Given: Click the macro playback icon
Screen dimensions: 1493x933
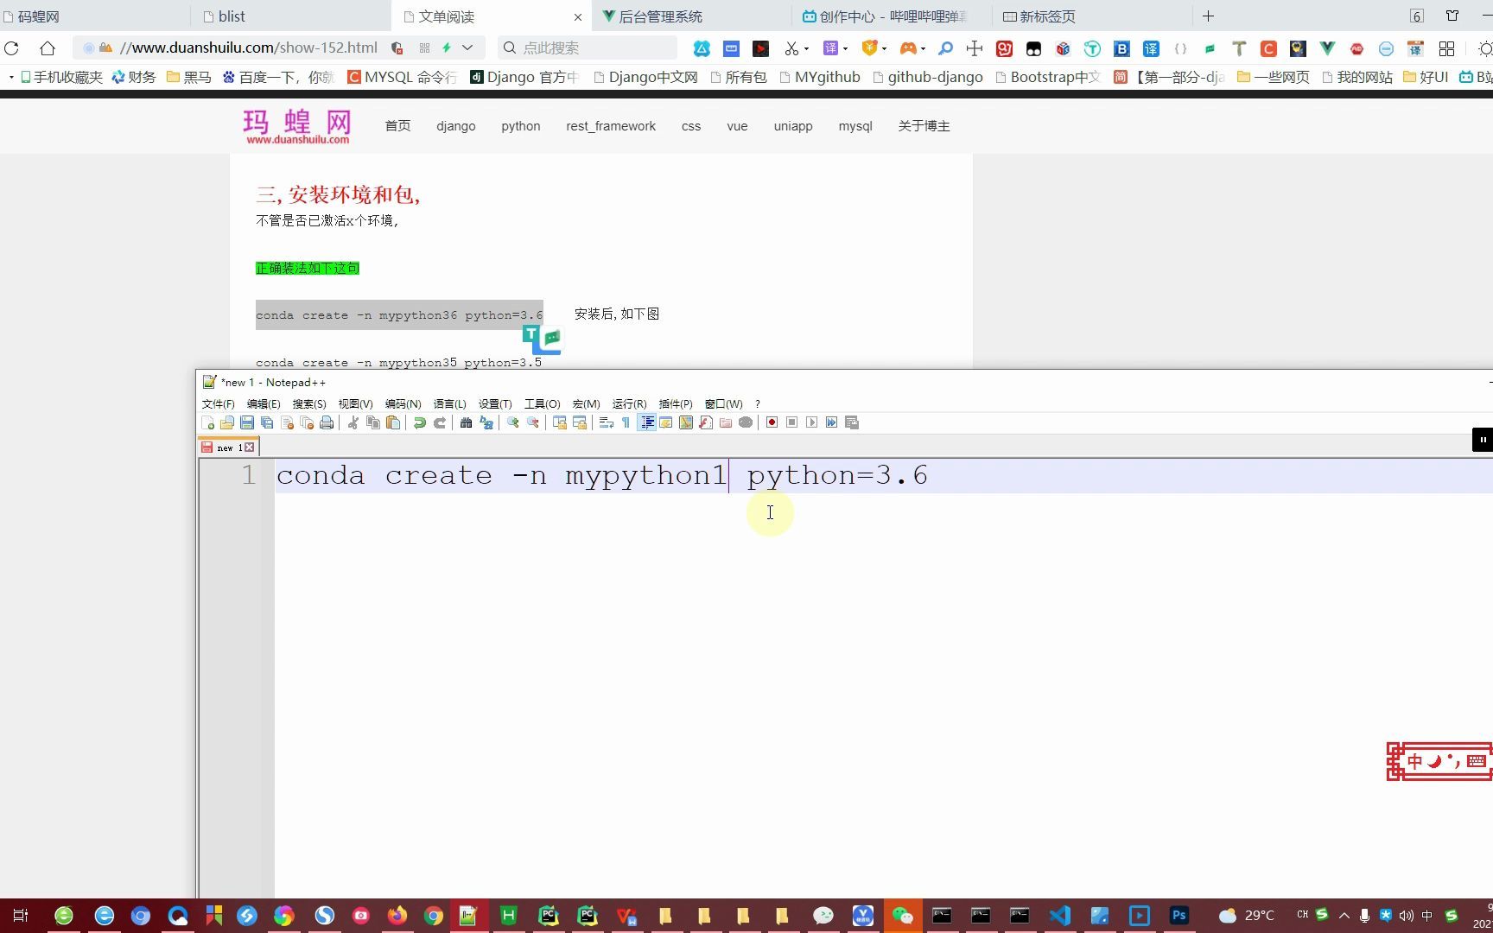Looking at the screenshot, I should pyautogui.click(x=811, y=422).
